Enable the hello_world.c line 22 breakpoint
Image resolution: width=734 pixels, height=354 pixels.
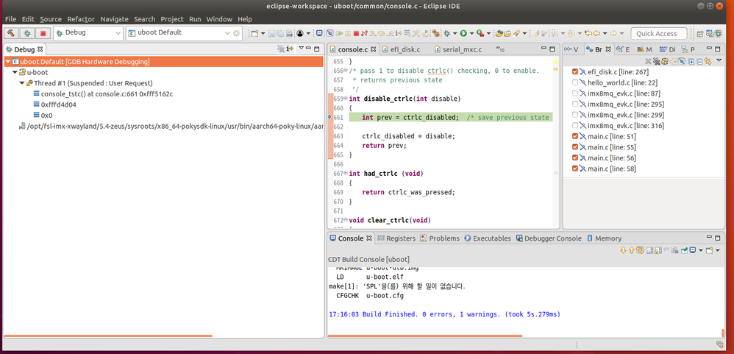pos(575,83)
